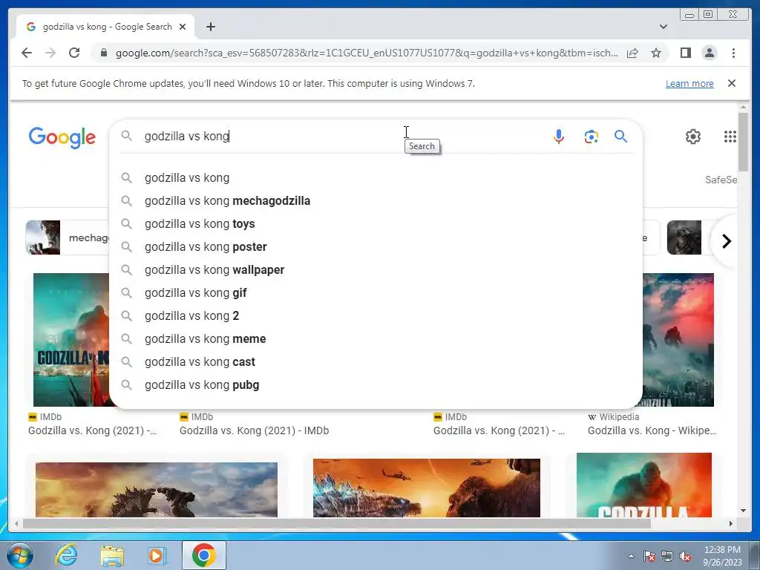Open the taskbar clock and date
This screenshot has height=570, width=760.
pyautogui.click(x=722, y=556)
